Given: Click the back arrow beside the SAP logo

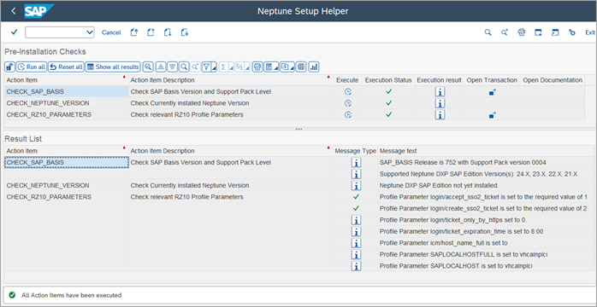Looking at the screenshot, I should (14, 11).
